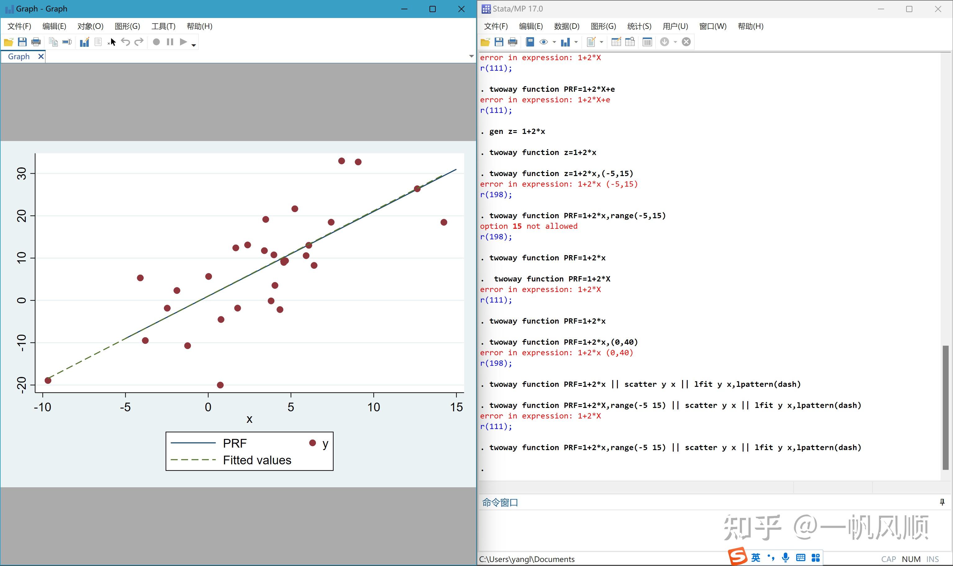This screenshot has width=953, height=566.
Task: Play the recording in Graph toolbar
Action: click(183, 42)
